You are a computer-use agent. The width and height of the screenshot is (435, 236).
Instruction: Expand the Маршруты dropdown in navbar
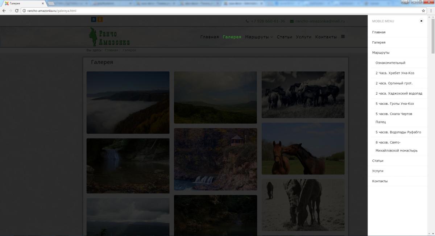click(x=259, y=37)
